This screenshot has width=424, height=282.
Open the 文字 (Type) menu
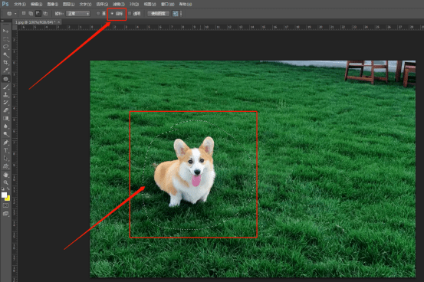85,5
